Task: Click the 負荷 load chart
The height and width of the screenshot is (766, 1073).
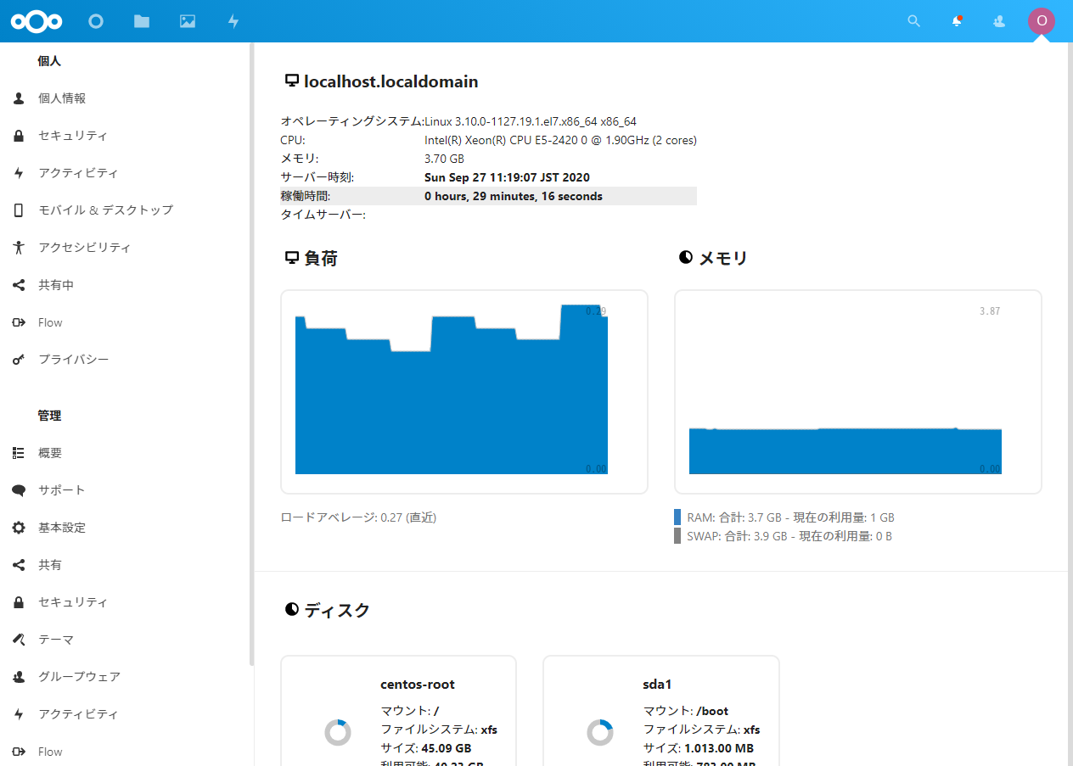Action: [464, 392]
